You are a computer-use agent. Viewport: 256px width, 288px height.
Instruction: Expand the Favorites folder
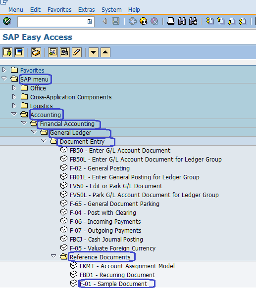4,70
